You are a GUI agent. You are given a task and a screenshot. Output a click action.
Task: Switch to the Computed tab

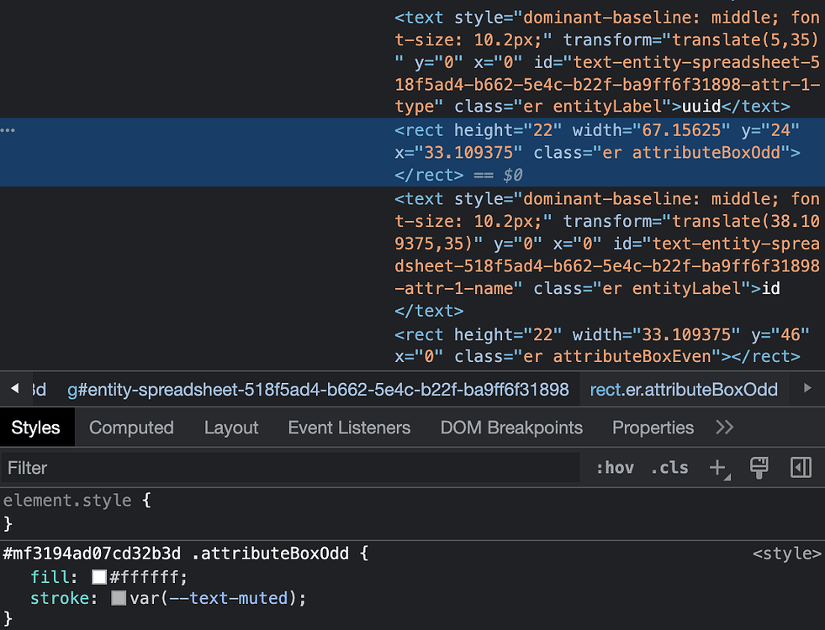click(131, 428)
